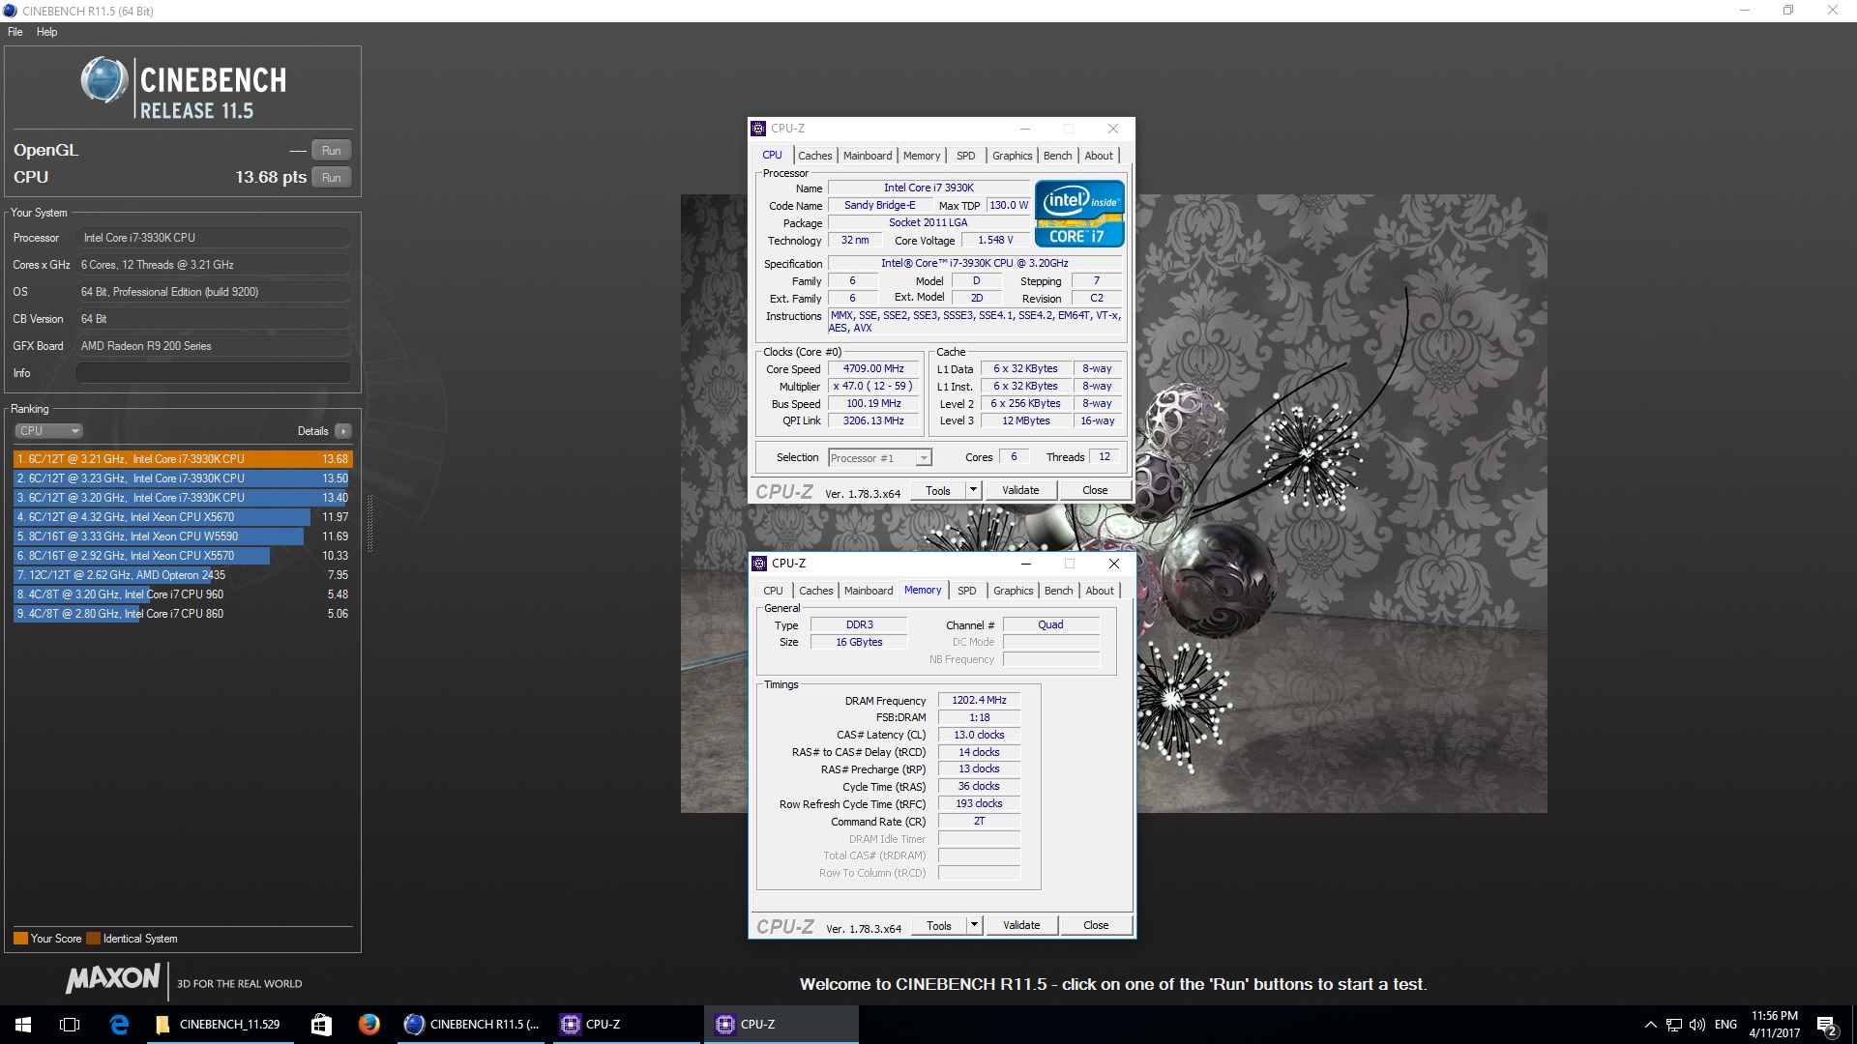Click Close button in lower CPU-Z window
Image resolution: width=1857 pixels, height=1044 pixels.
tap(1096, 926)
